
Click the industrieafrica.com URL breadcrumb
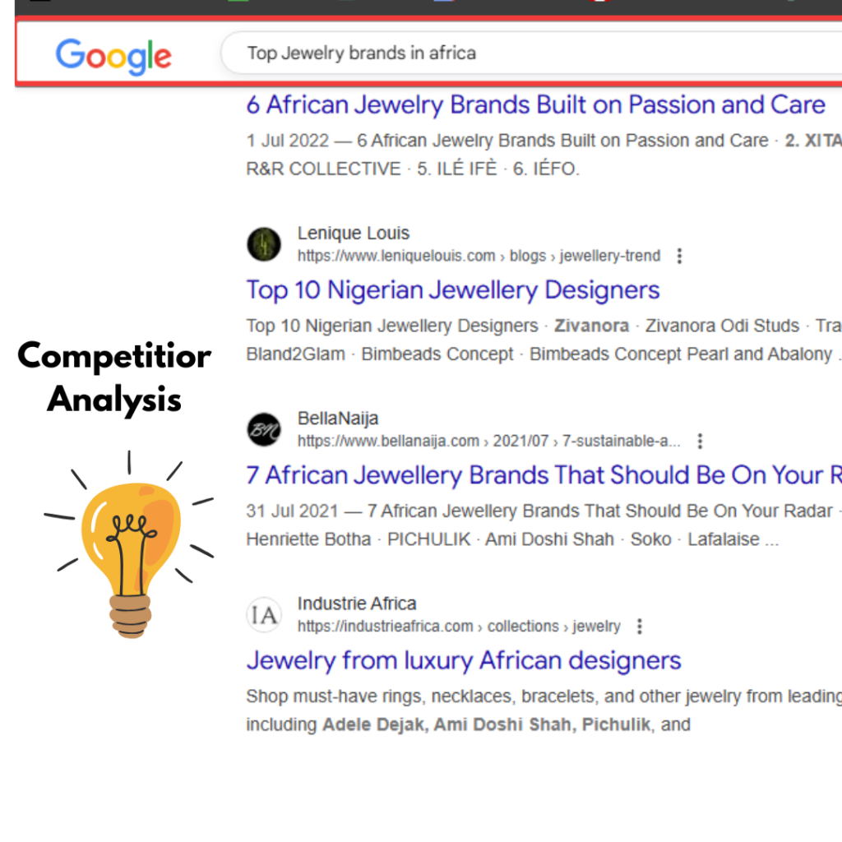[459, 626]
